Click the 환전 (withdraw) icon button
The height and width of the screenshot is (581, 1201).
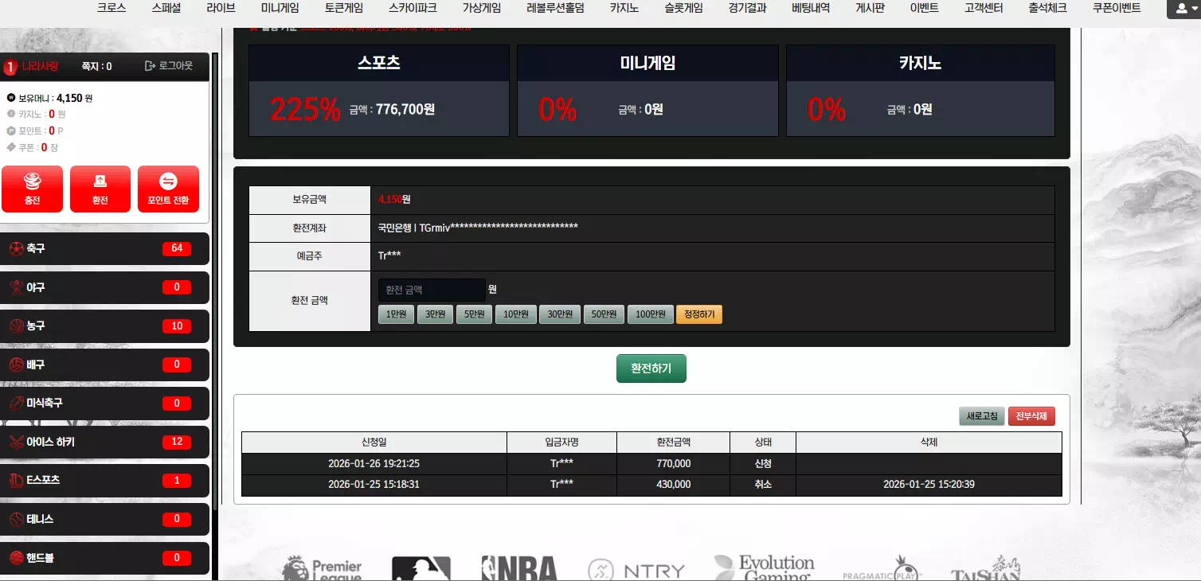[x=100, y=189]
